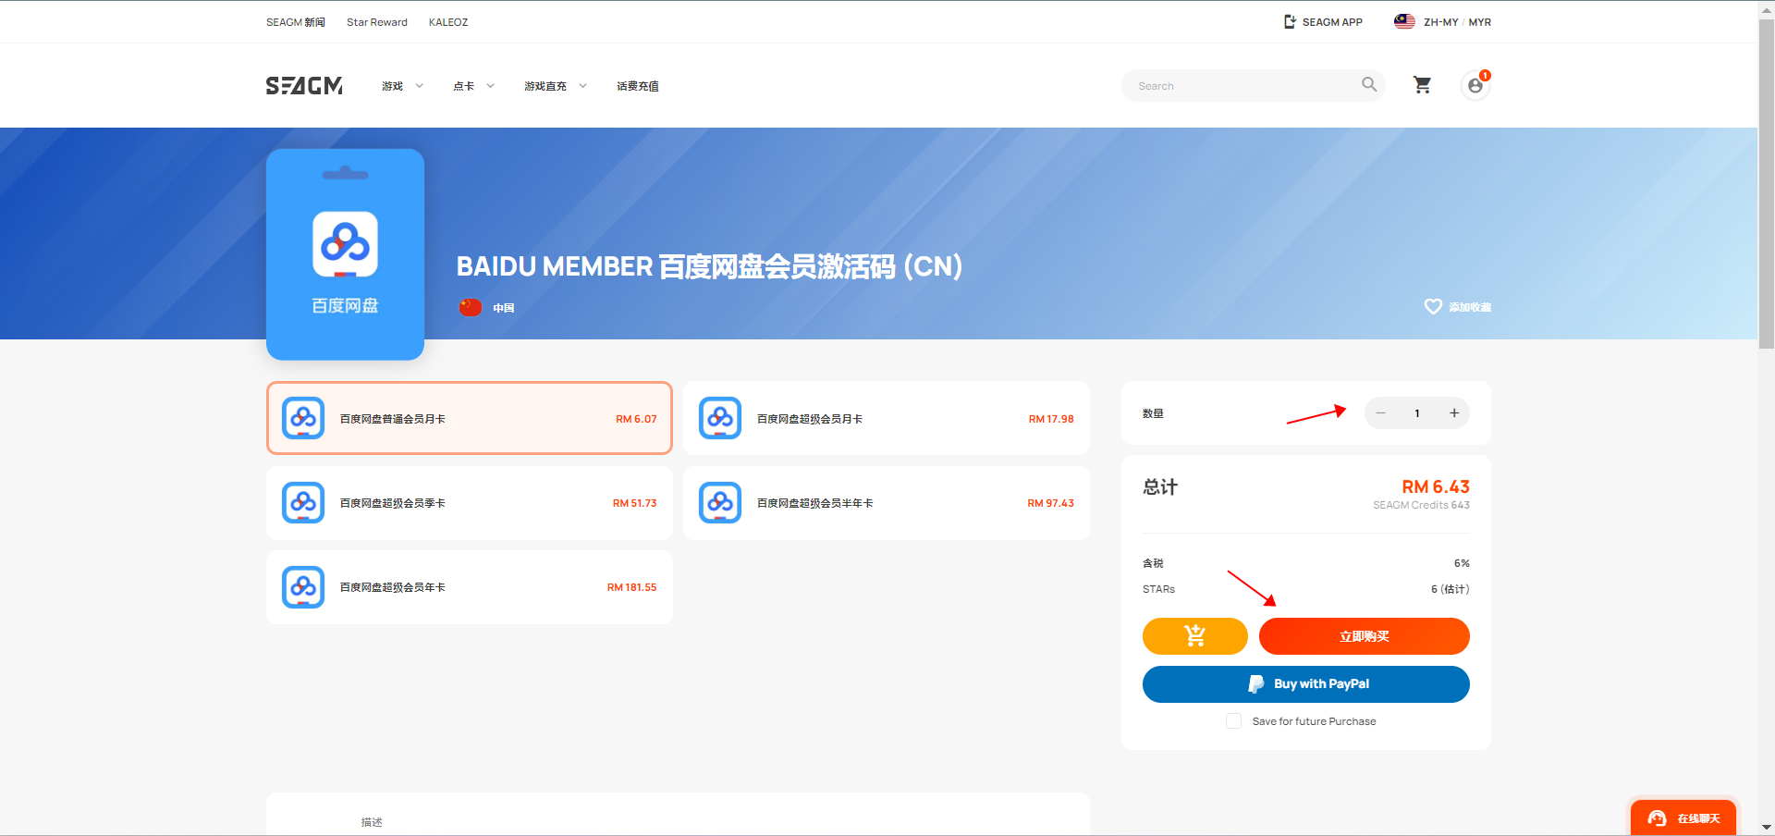The height and width of the screenshot is (836, 1775).
Task: Click the icon of 百度网盘普通会员月卡
Action: click(x=303, y=418)
